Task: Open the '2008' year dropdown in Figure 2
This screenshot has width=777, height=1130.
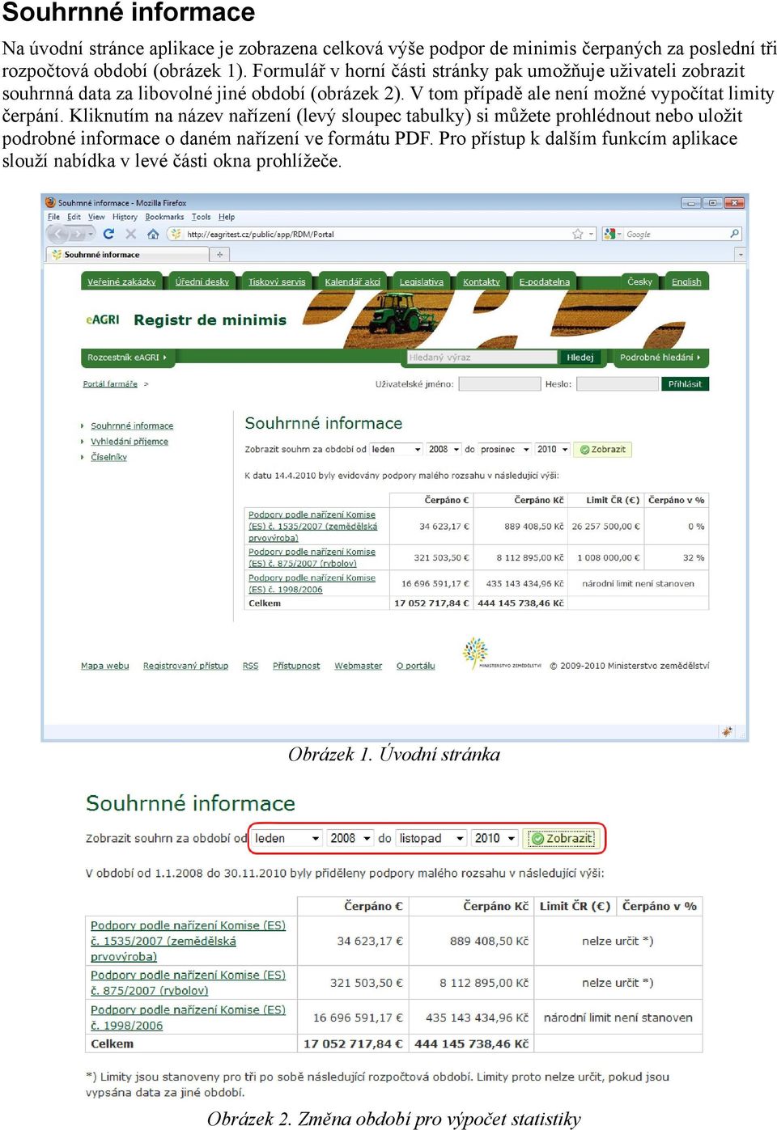Action: coord(350,838)
